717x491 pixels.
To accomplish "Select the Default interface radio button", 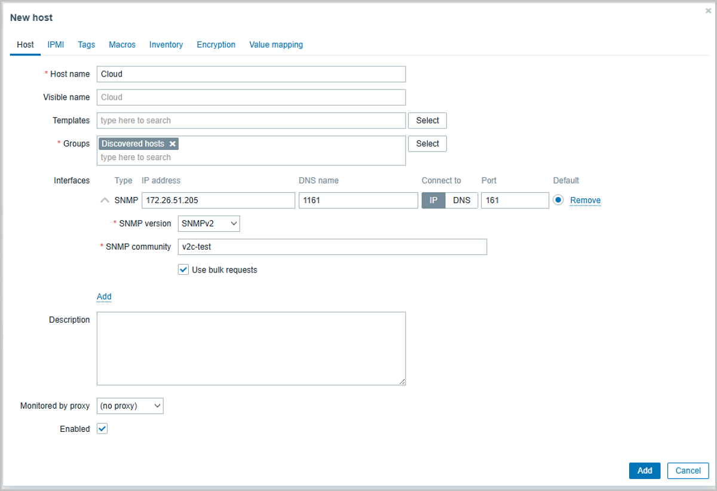I will coord(558,201).
